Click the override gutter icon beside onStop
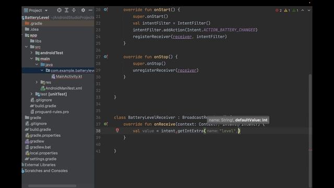 tap(105, 57)
